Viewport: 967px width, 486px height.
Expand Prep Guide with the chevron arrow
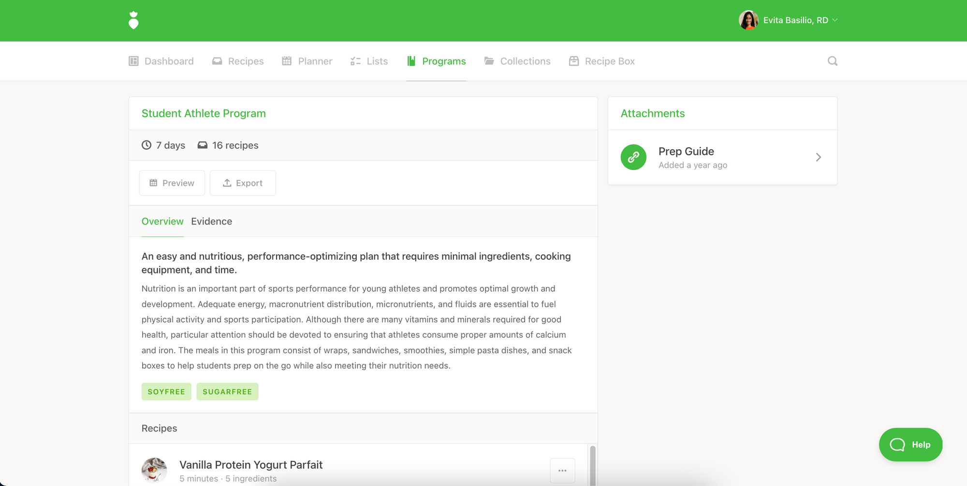819,157
